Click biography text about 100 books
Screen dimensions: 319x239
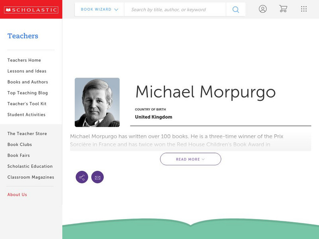point(177,140)
